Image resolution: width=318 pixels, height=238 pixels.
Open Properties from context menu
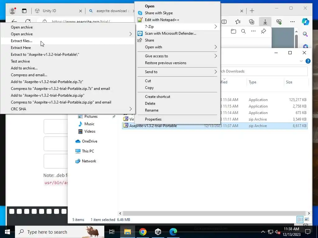tap(153, 119)
